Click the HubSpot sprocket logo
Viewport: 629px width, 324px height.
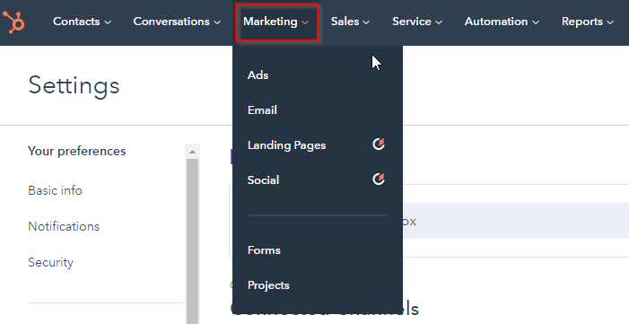pos(13,22)
